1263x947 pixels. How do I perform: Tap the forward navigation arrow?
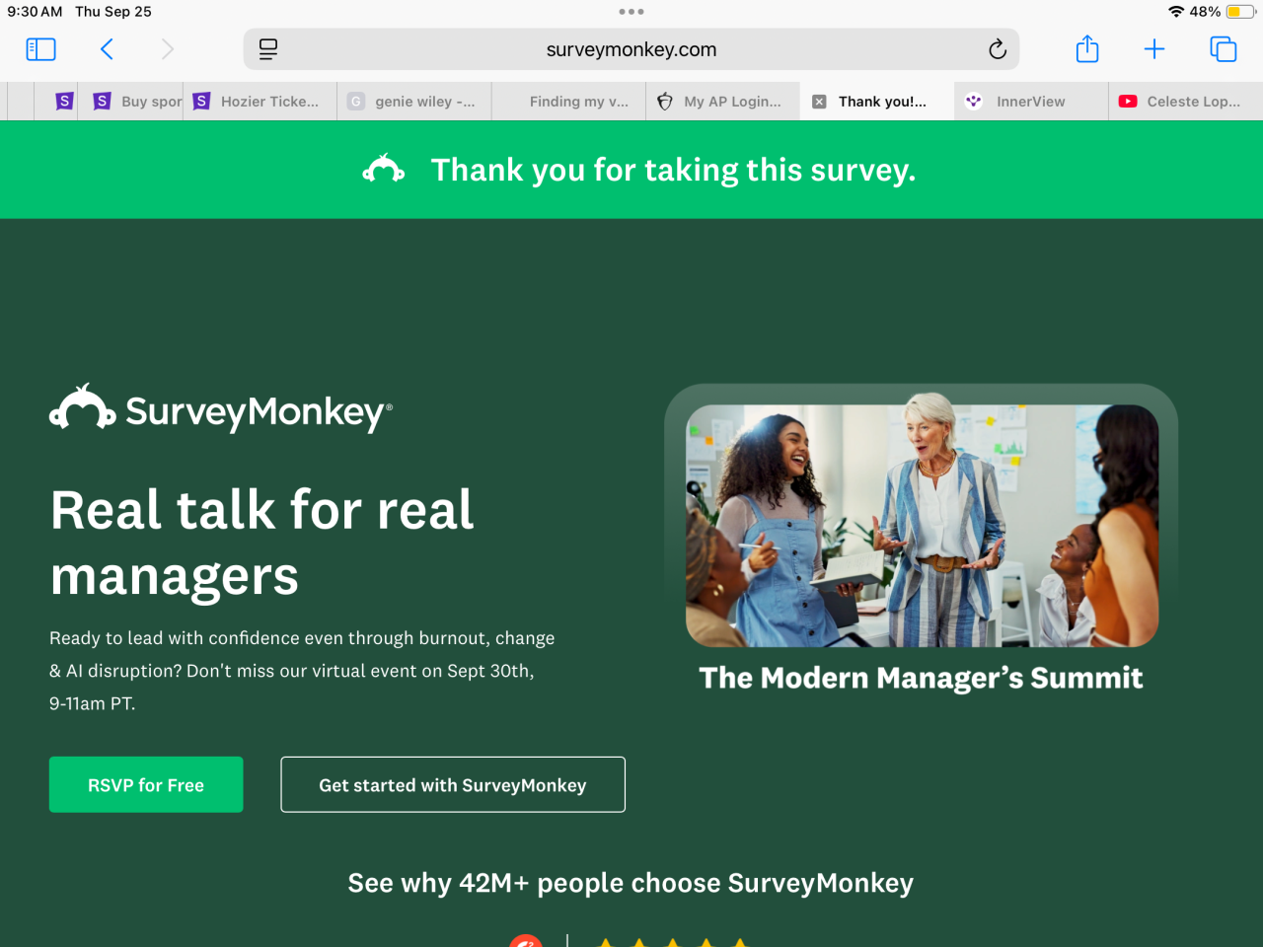click(x=167, y=49)
